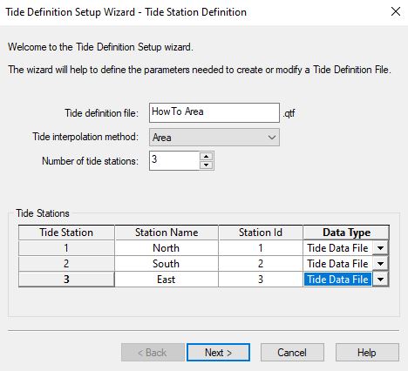Open Help for the wizard
The width and height of the screenshot is (408, 371).
point(367,353)
